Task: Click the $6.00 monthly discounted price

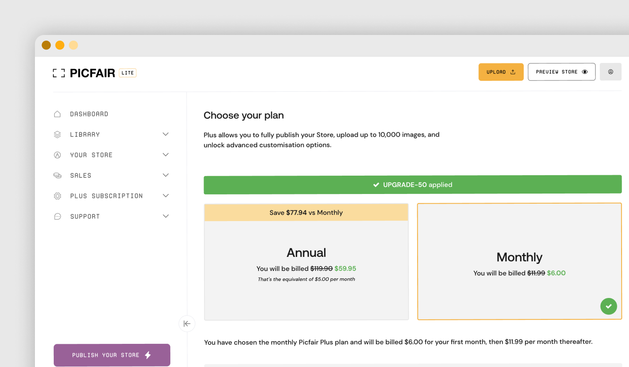Action: [x=556, y=273]
